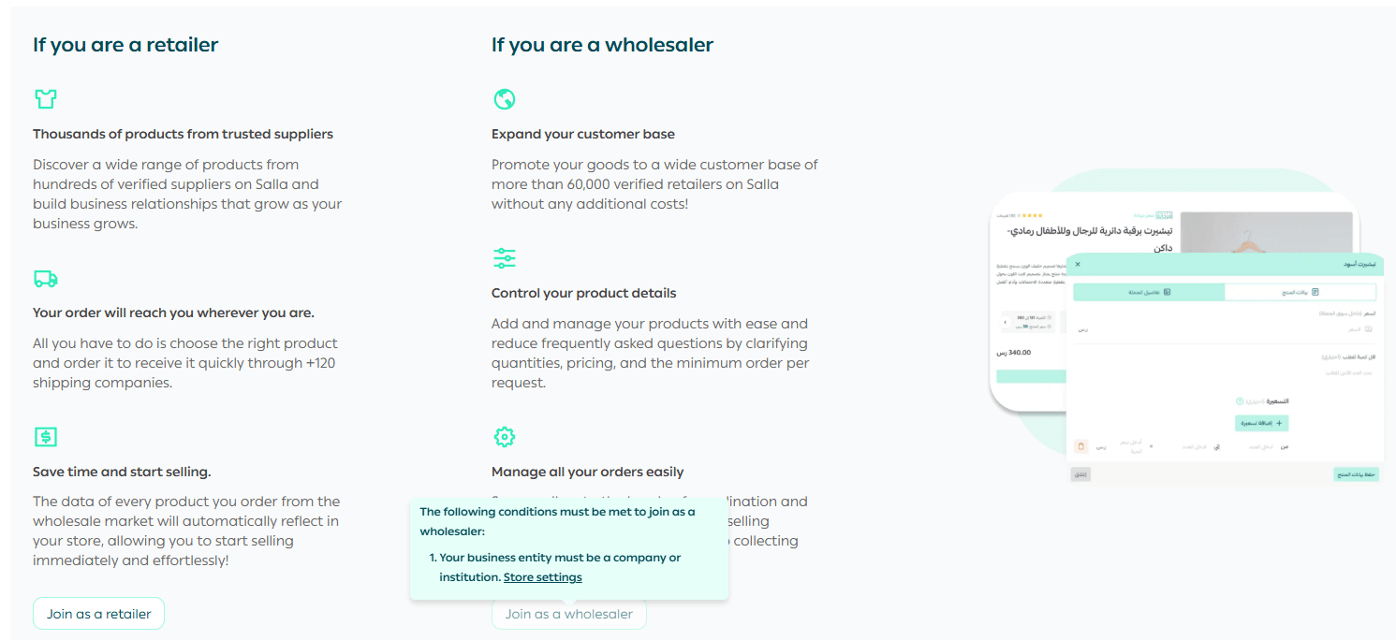Click the gray button at the dialog's bottom left
The width and height of the screenshot is (1396, 640).
point(1080,474)
